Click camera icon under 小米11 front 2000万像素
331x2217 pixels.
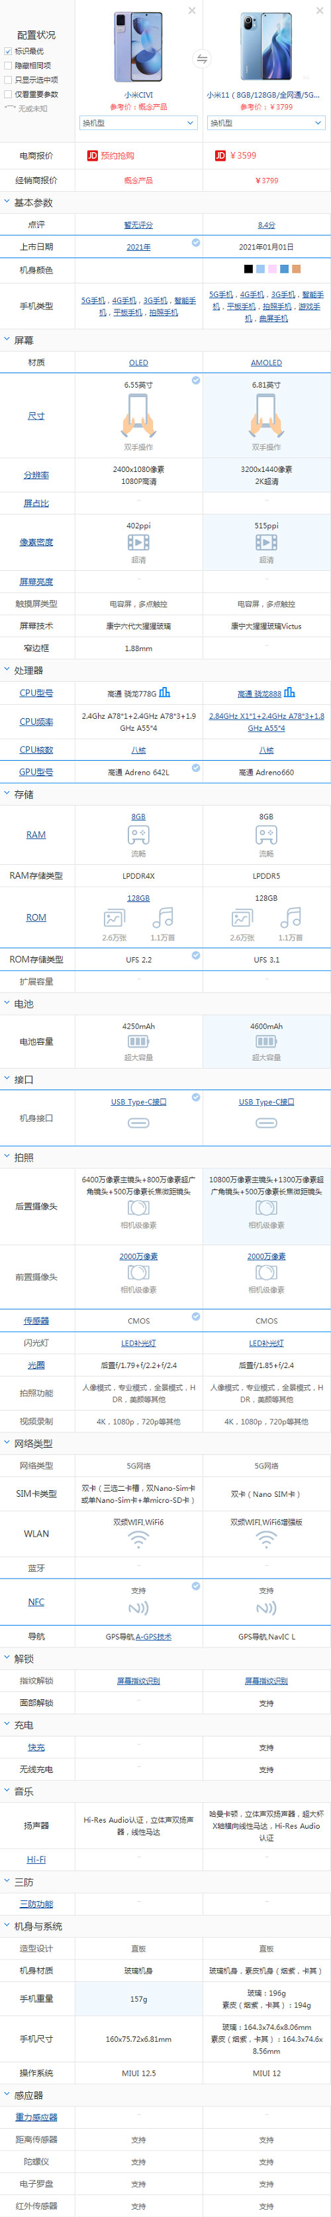pos(266,1273)
